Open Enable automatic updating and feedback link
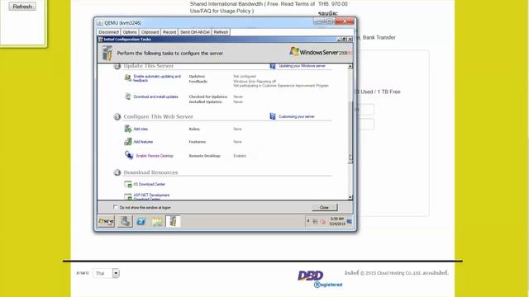Viewport: 529px width, 297px height. [157, 78]
